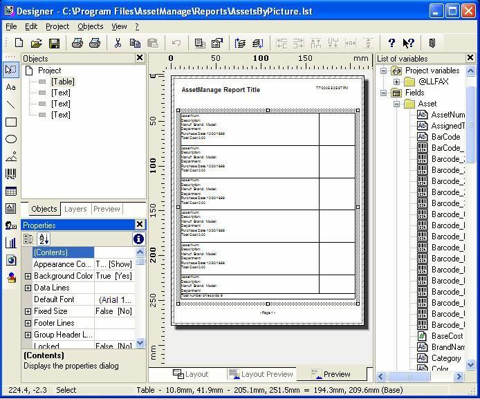Viewport: 480px width, 399px height.
Task: Open the File menu
Action: 11,26
